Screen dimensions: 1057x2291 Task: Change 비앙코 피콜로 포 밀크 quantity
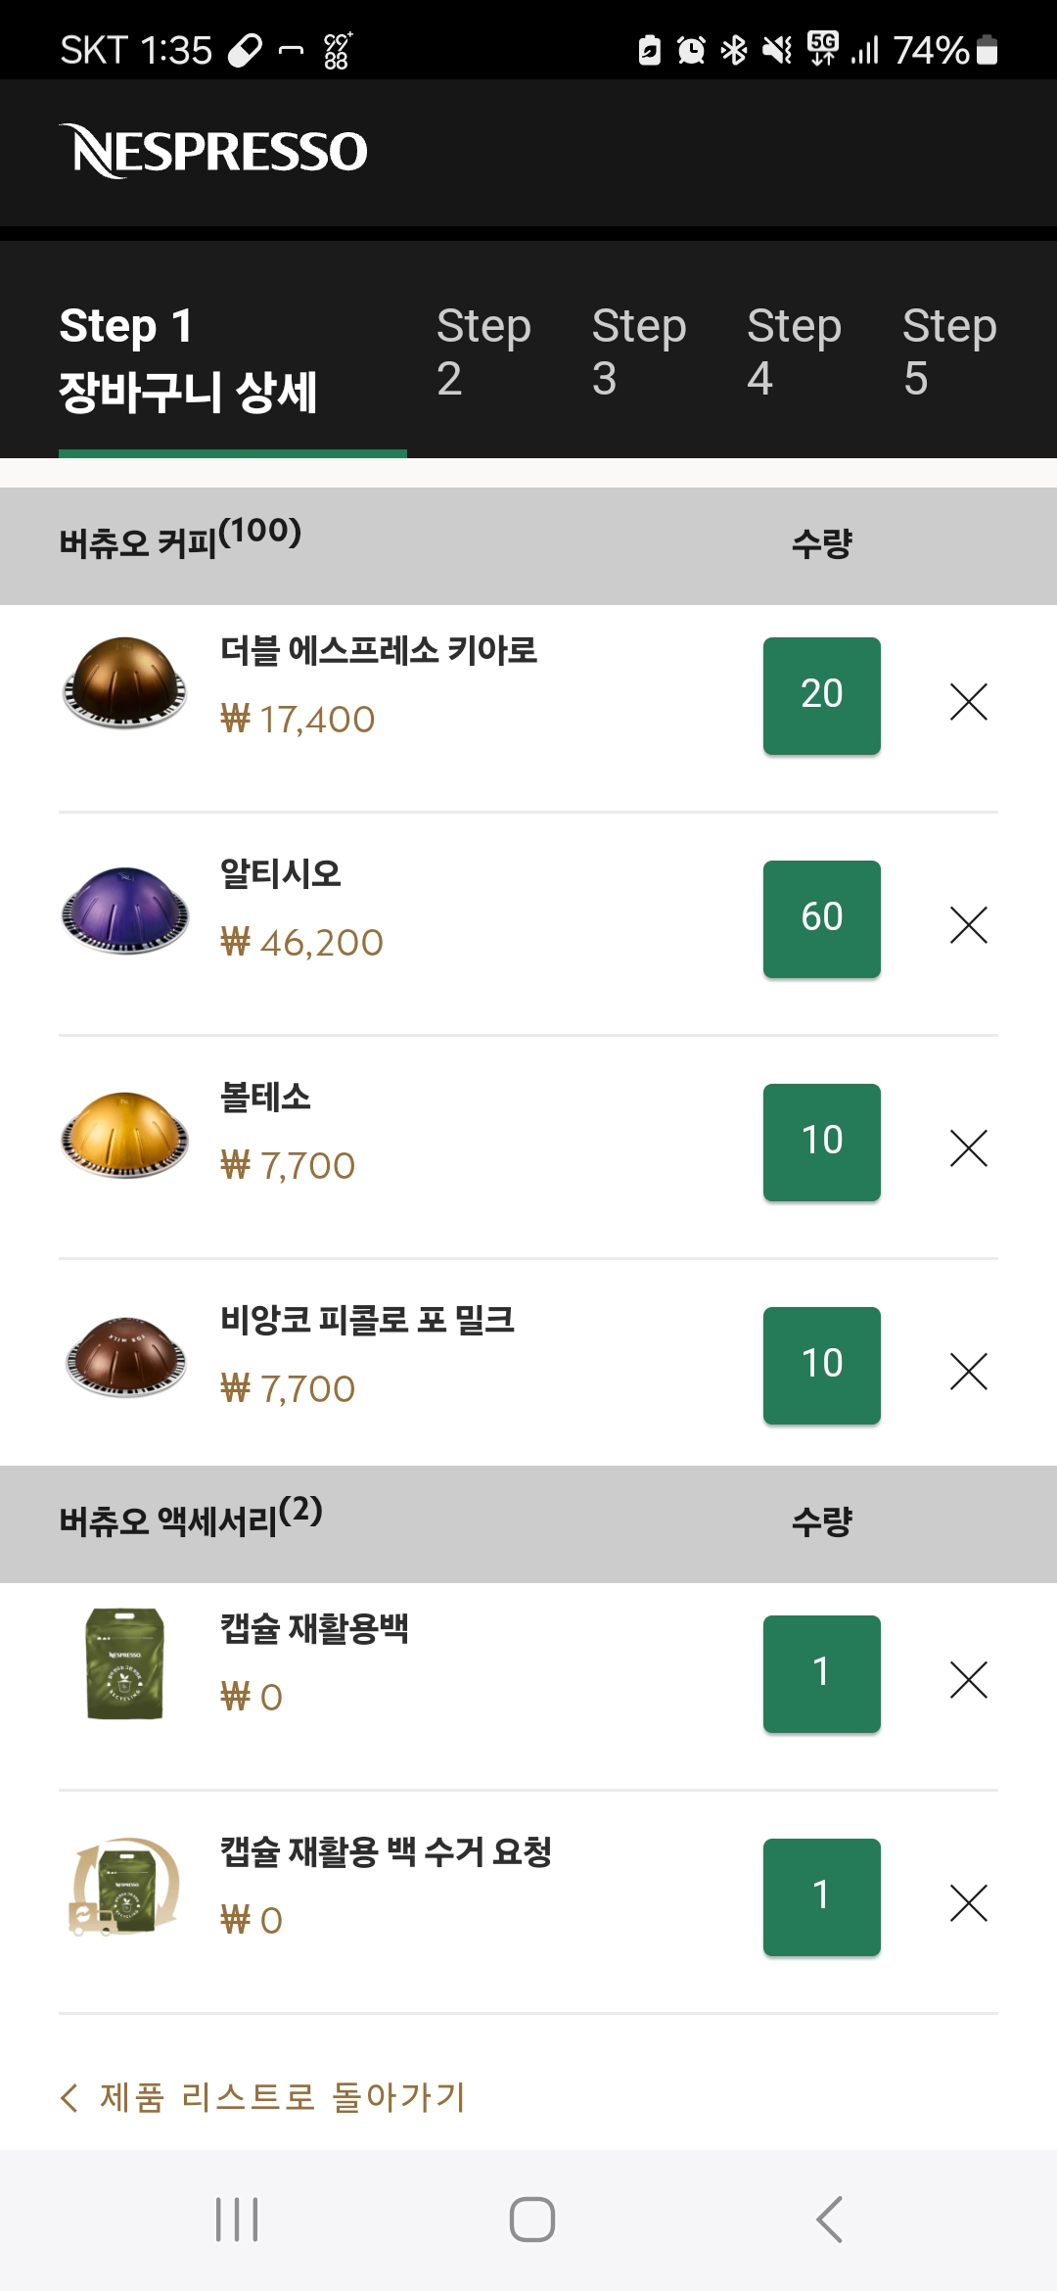point(821,1365)
